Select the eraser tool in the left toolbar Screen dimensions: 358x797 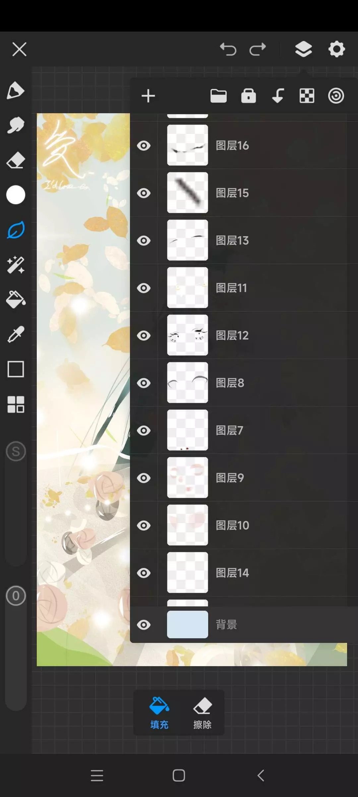(16, 160)
